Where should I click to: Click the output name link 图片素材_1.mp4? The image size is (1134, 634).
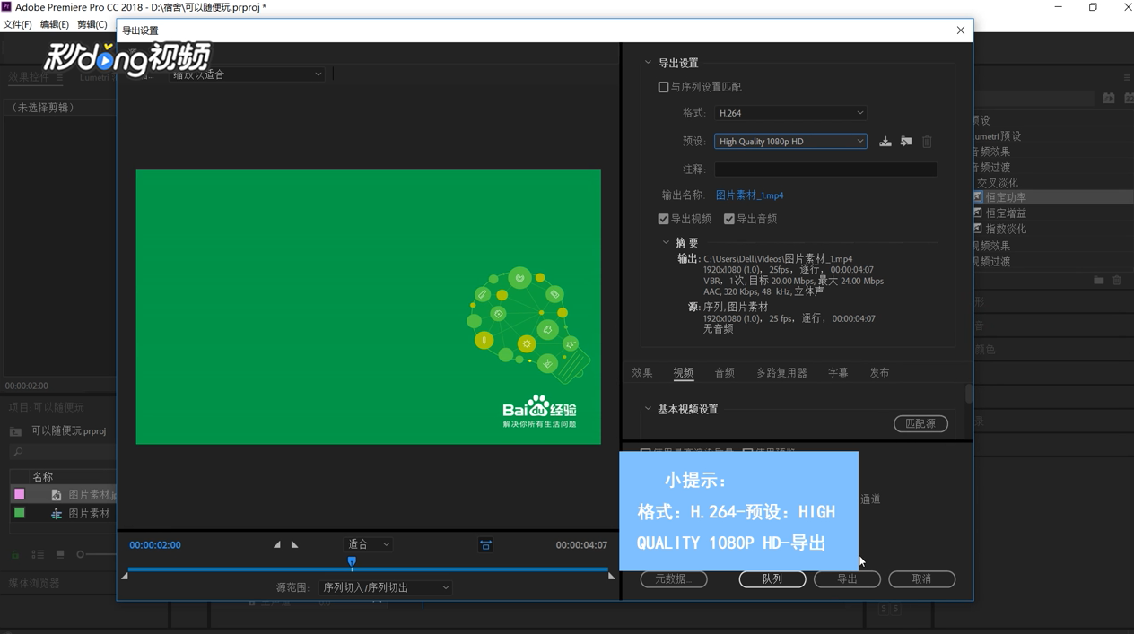click(750, 195)
